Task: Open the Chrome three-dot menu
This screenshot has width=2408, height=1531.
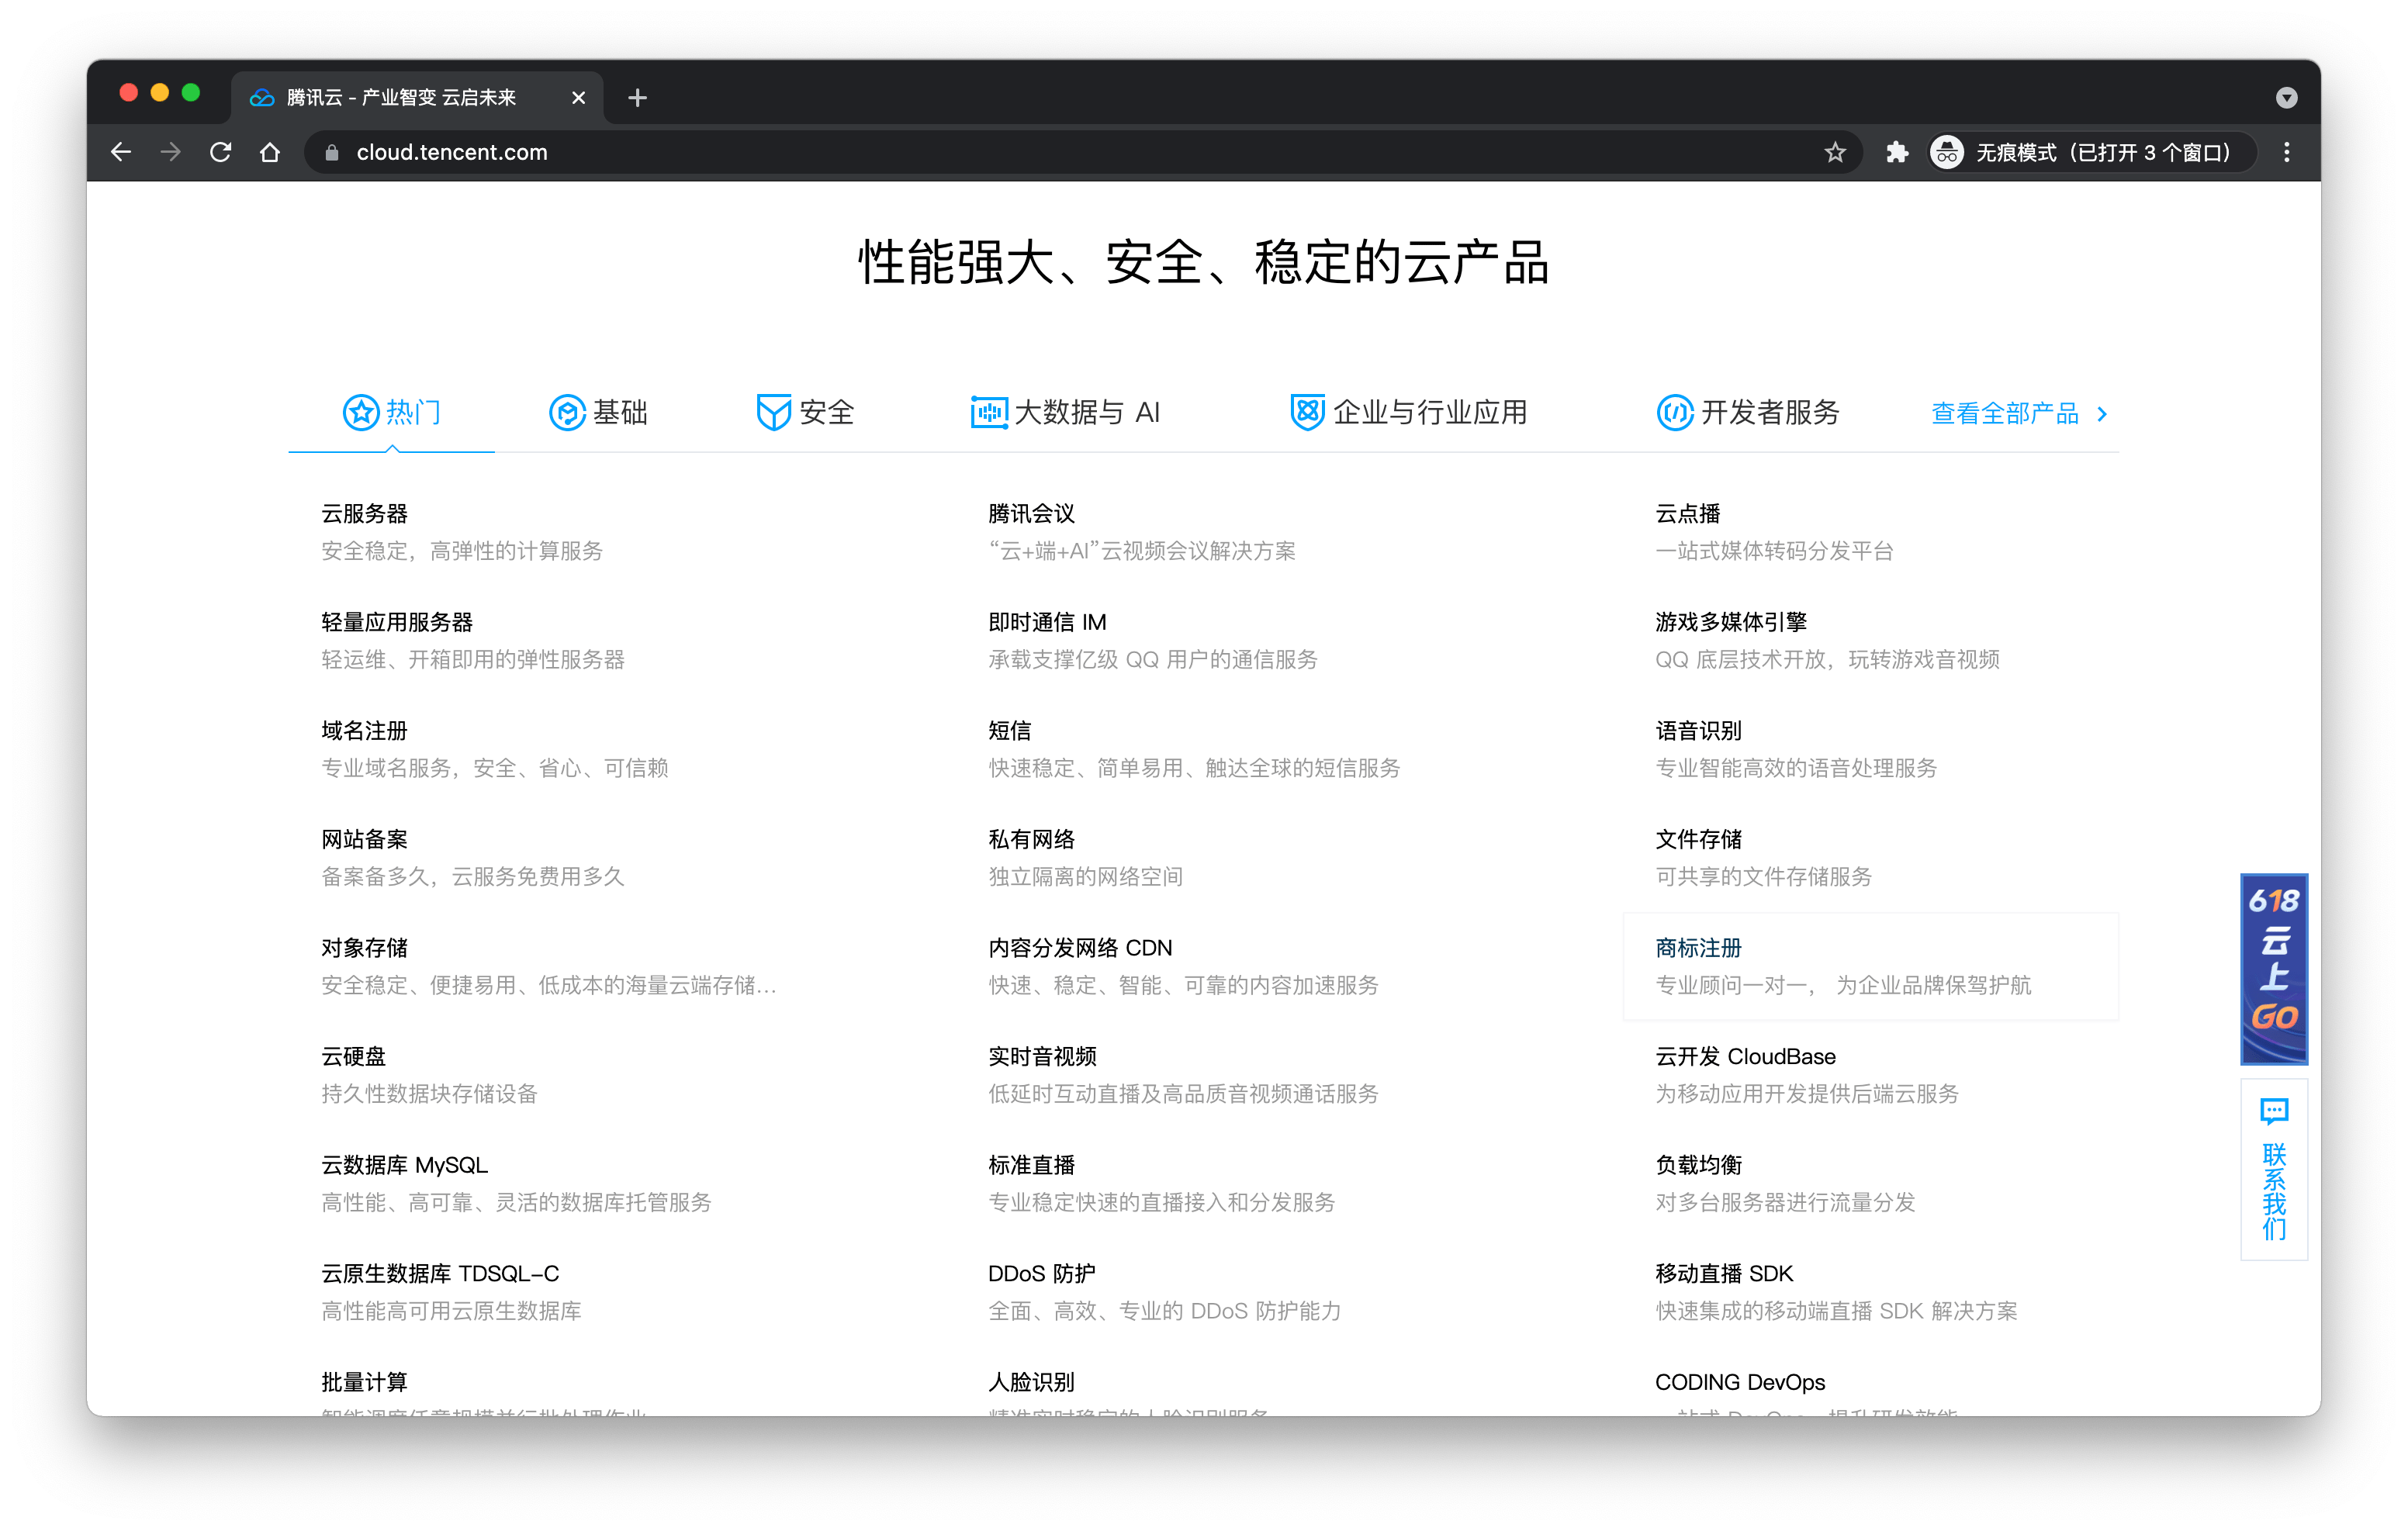Action: [x=2286, y=152]
